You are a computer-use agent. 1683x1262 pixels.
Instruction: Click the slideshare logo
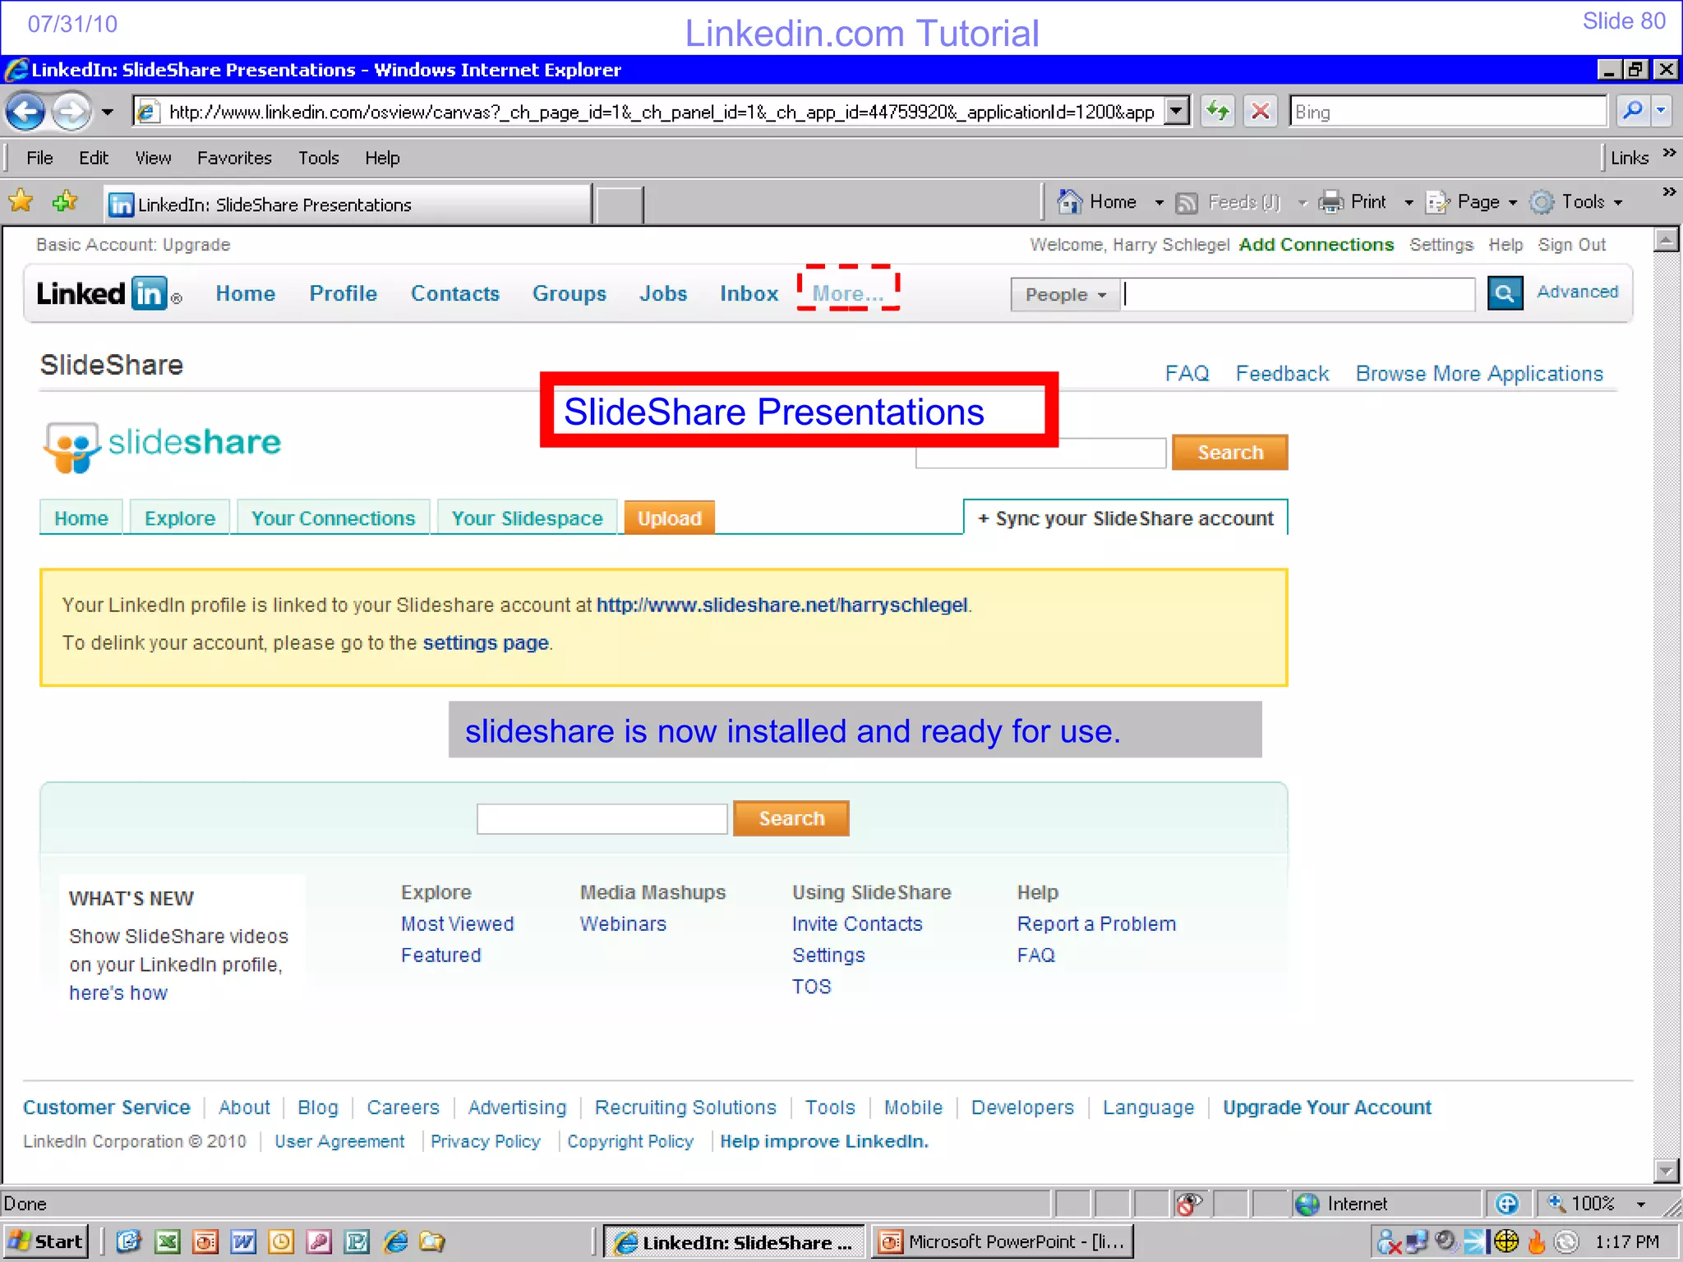163,445
